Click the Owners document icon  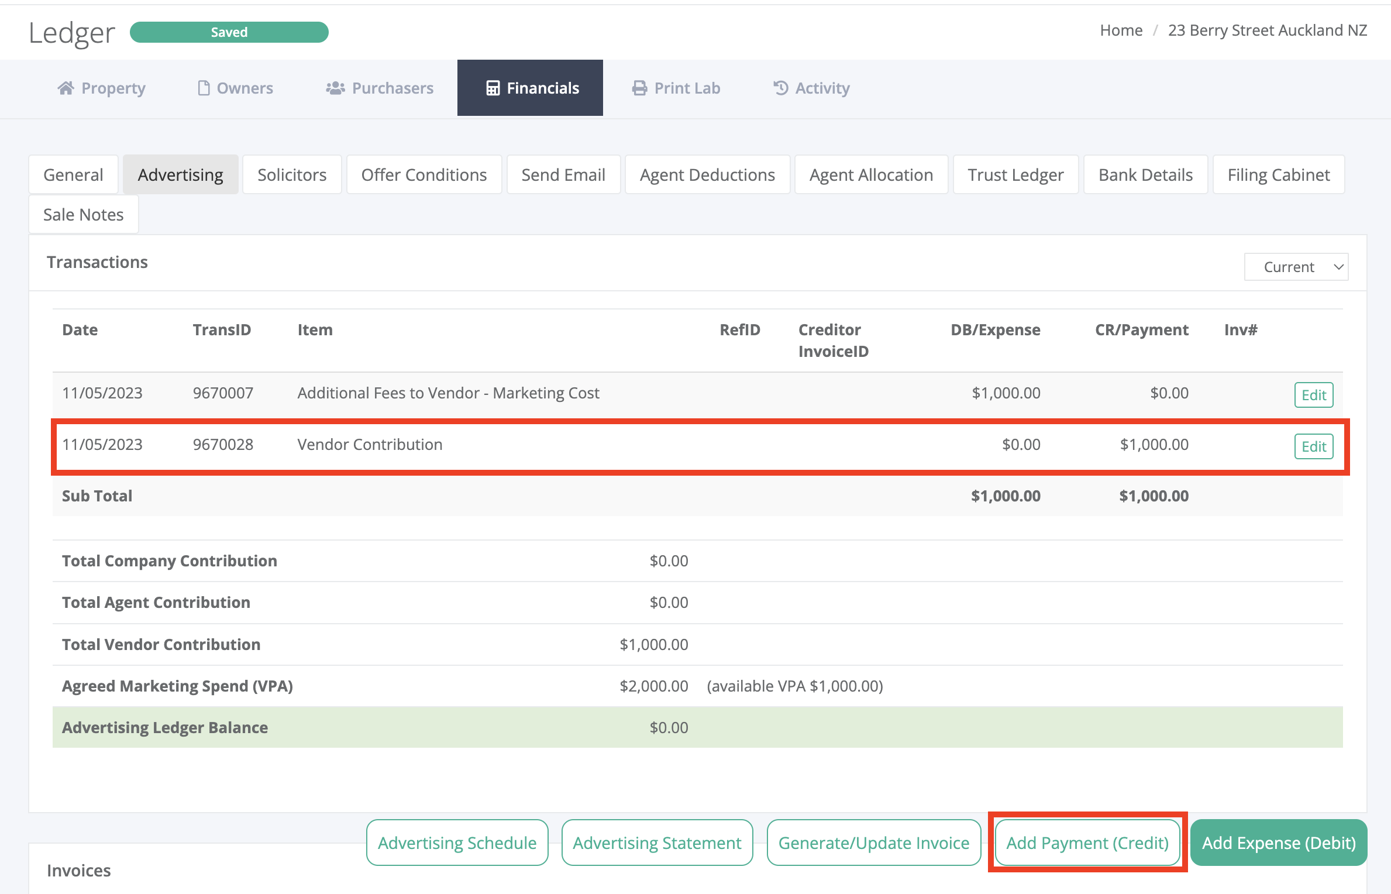pyautogui.click(x=204, y=88)
